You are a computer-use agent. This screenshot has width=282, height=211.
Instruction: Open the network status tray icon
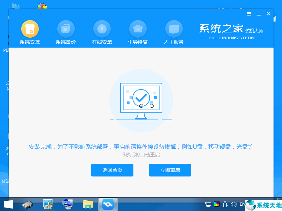[x=208, y=204]
